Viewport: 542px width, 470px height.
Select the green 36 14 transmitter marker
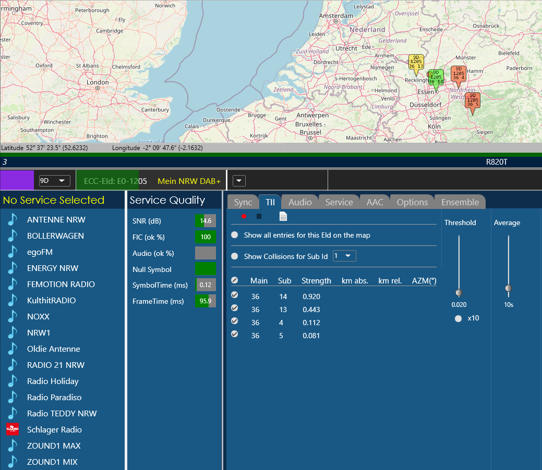pyautogui.click(x=436, y=78)
